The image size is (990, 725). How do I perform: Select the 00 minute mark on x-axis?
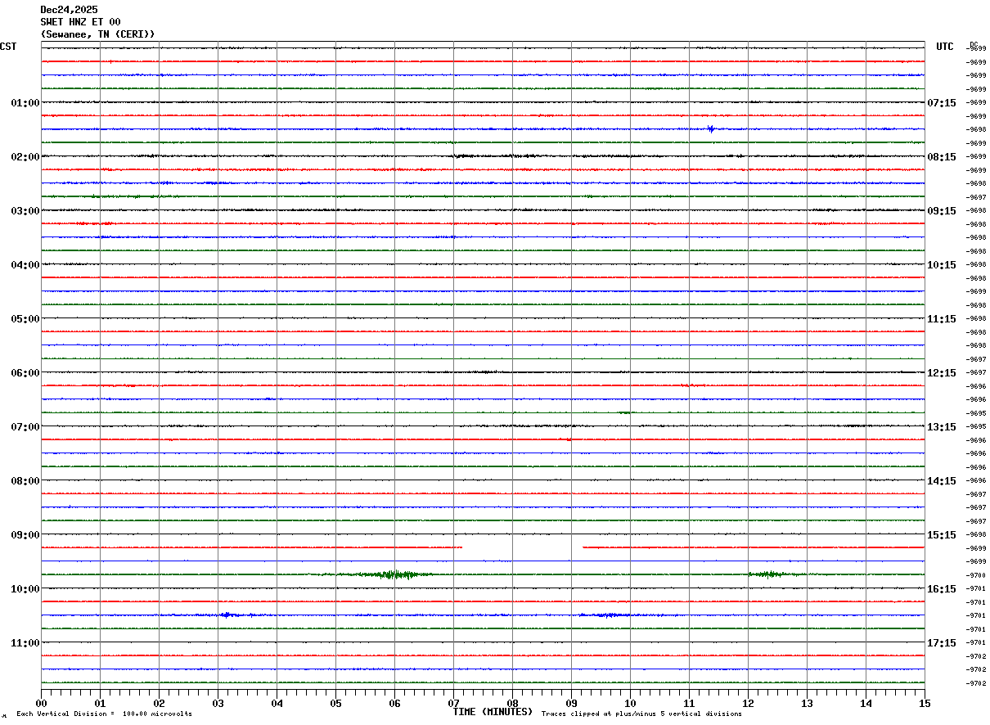42,703
